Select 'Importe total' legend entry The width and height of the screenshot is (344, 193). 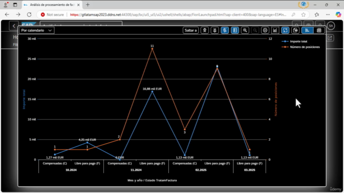(295, 41)
